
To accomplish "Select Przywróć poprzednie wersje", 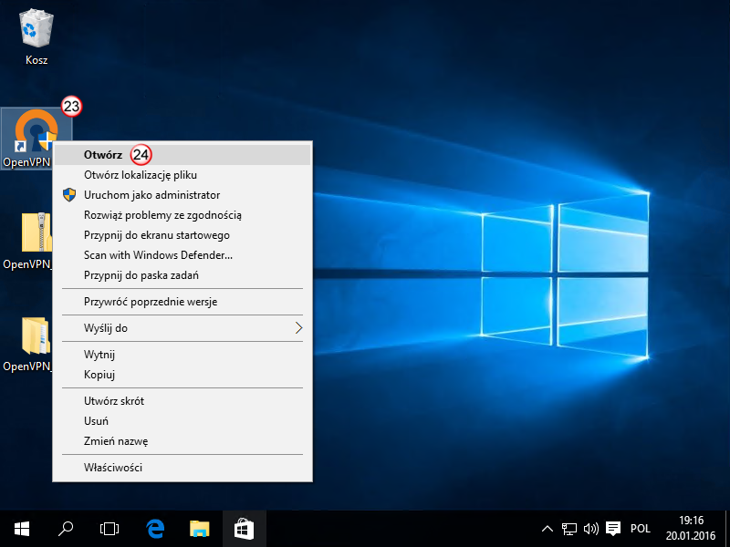I will tap(182, 302).
